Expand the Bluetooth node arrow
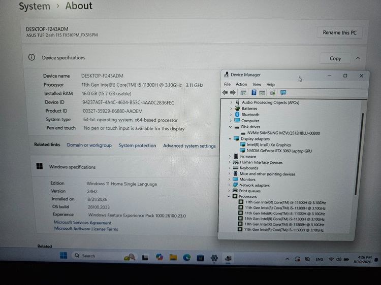 pyautogui.click(x=231, y=115)
